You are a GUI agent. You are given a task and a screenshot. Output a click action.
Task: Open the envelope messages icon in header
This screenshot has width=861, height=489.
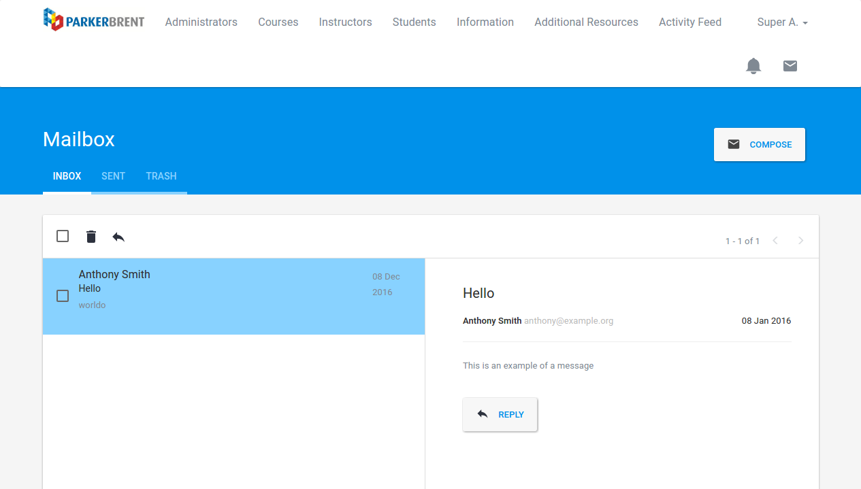click(790, 66)
